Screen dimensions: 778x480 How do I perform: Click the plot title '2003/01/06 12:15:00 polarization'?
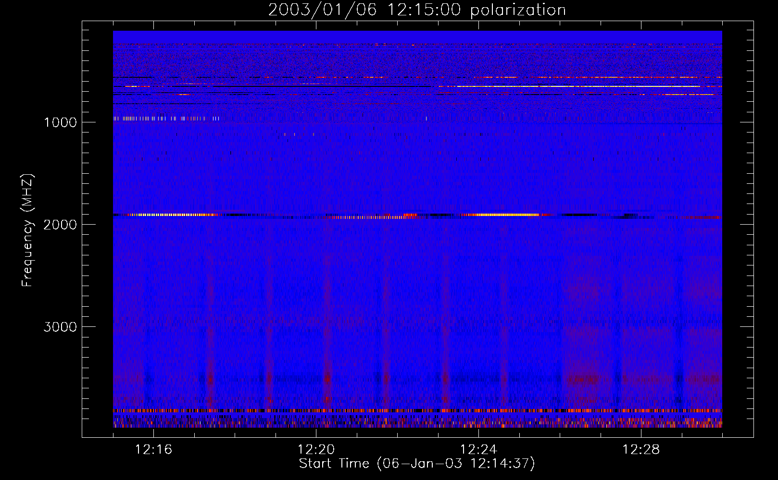point(417,10)
